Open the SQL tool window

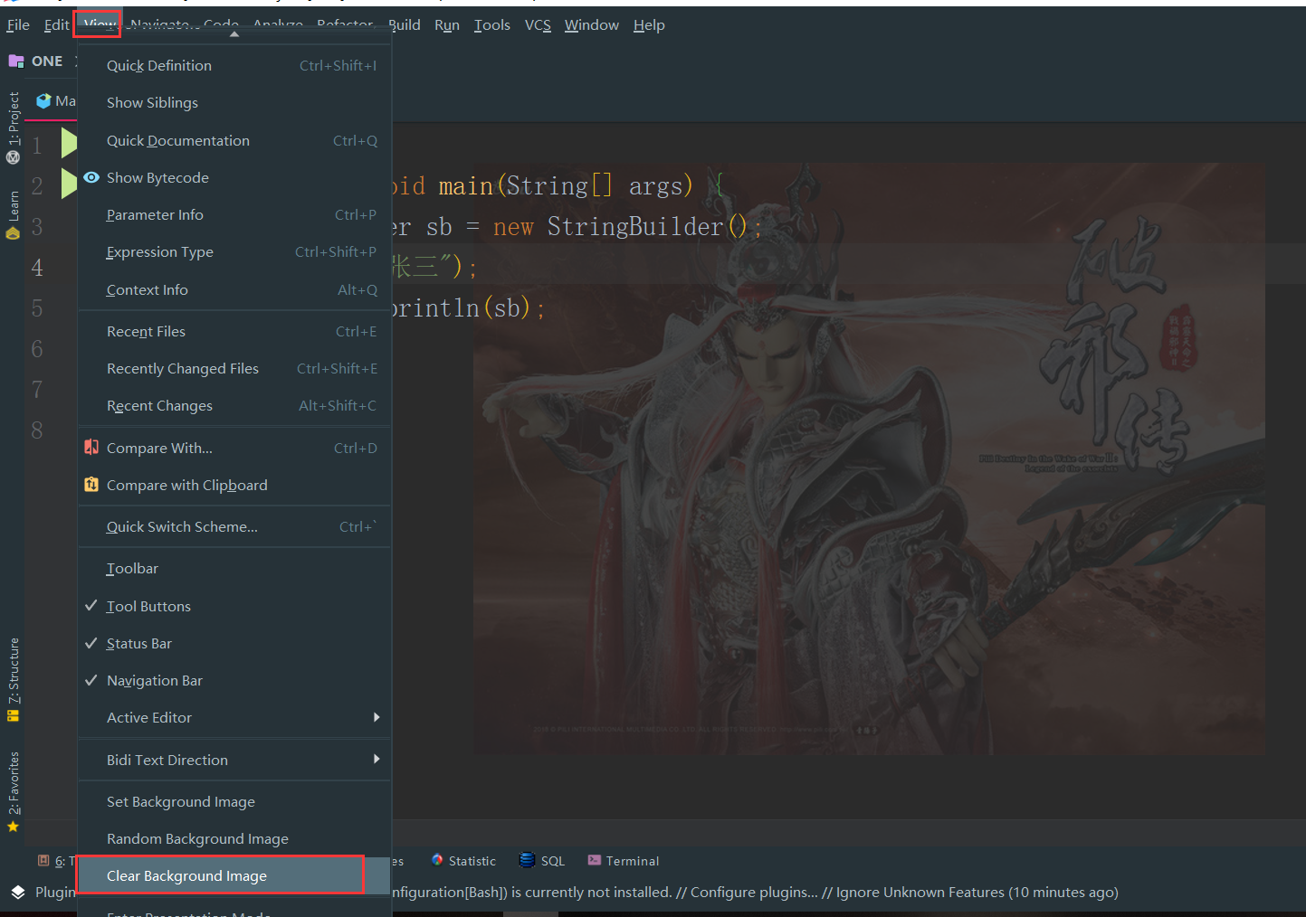(541, 860)
